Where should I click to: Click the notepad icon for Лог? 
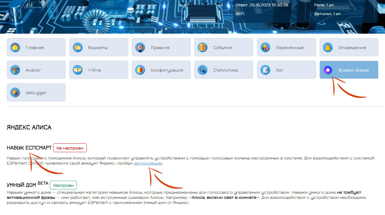click(265, 70)
